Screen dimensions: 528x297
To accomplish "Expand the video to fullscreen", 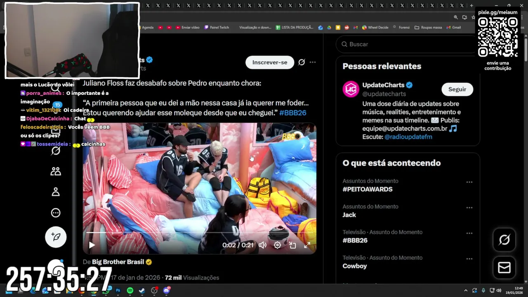I will pyautogui.click(x=307, y=245).
